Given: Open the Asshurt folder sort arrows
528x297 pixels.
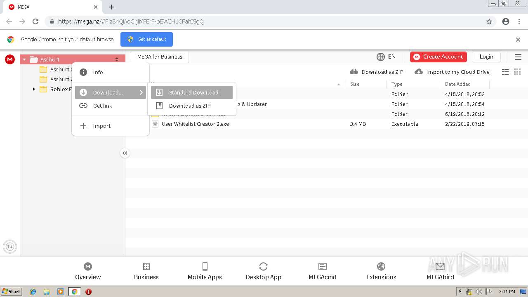Looking at the screenshot, I should click(117, 59).
